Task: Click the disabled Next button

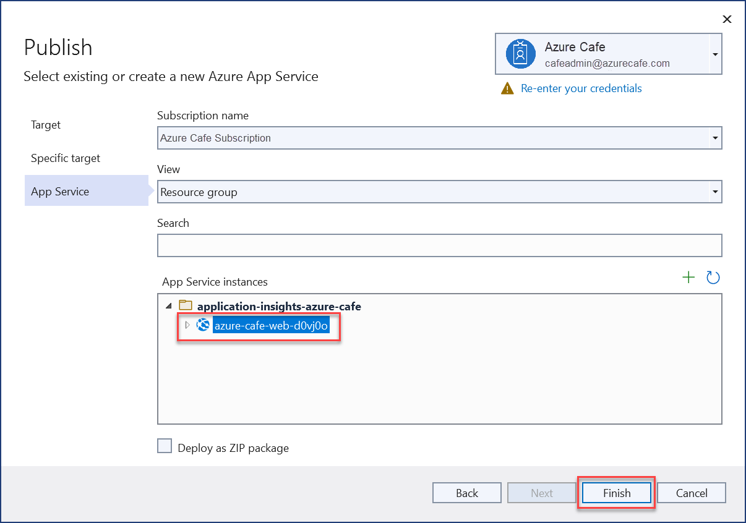Action: [542, 493]
